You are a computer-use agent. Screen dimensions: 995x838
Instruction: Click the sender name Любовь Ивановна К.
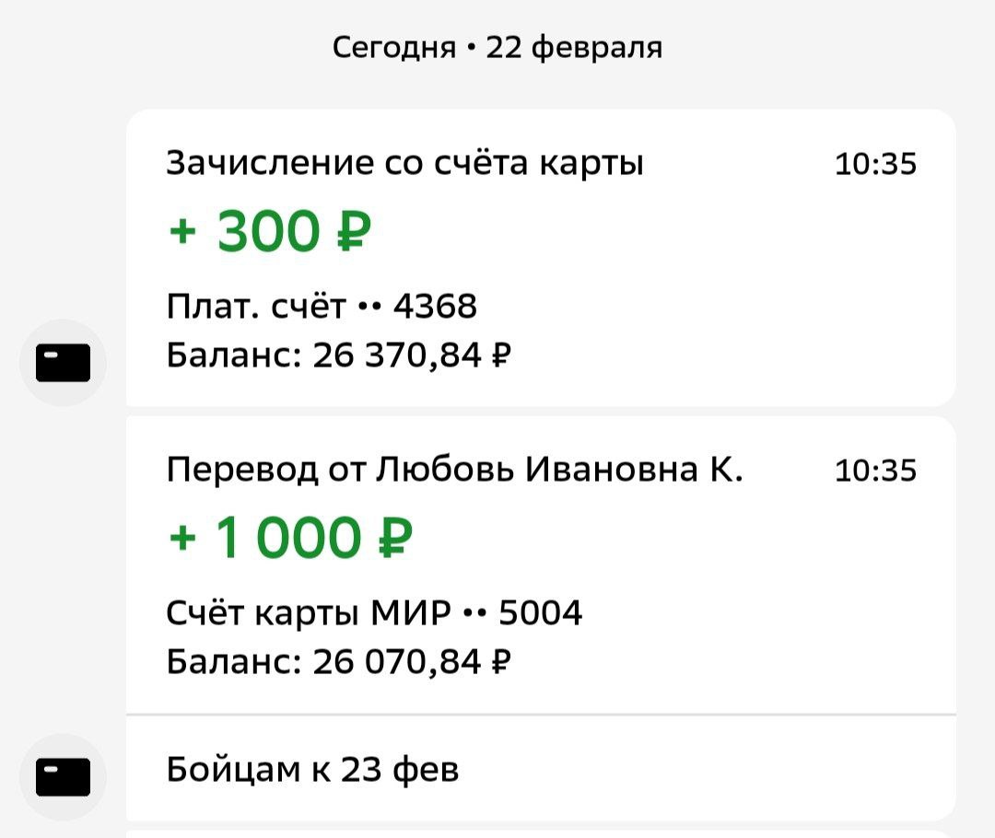(560, 471)
